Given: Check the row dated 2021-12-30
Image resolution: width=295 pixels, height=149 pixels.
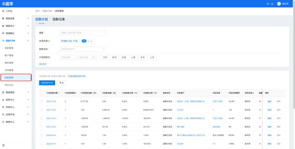Looking at the screenshot, I should [41, 101].
